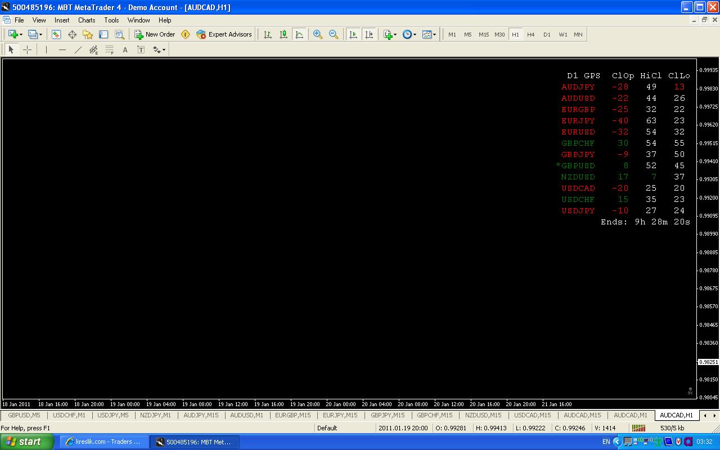
Task: Open the chart Templates button
Action: tap(426, 34)
